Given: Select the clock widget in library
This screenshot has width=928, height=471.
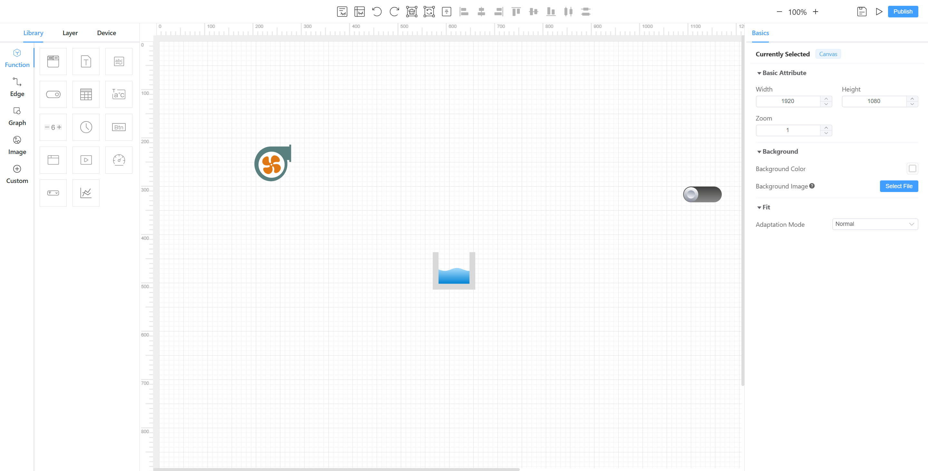Looking at the screenshot, I should 86,127.
